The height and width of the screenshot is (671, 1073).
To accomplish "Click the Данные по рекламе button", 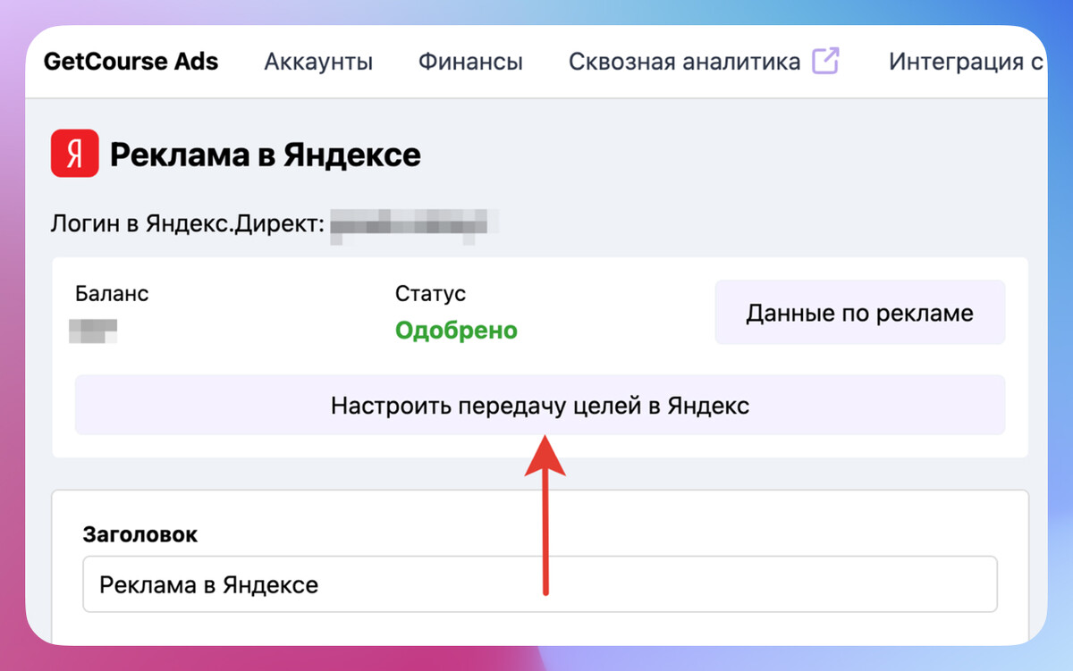I will click(x=860, y=313).
